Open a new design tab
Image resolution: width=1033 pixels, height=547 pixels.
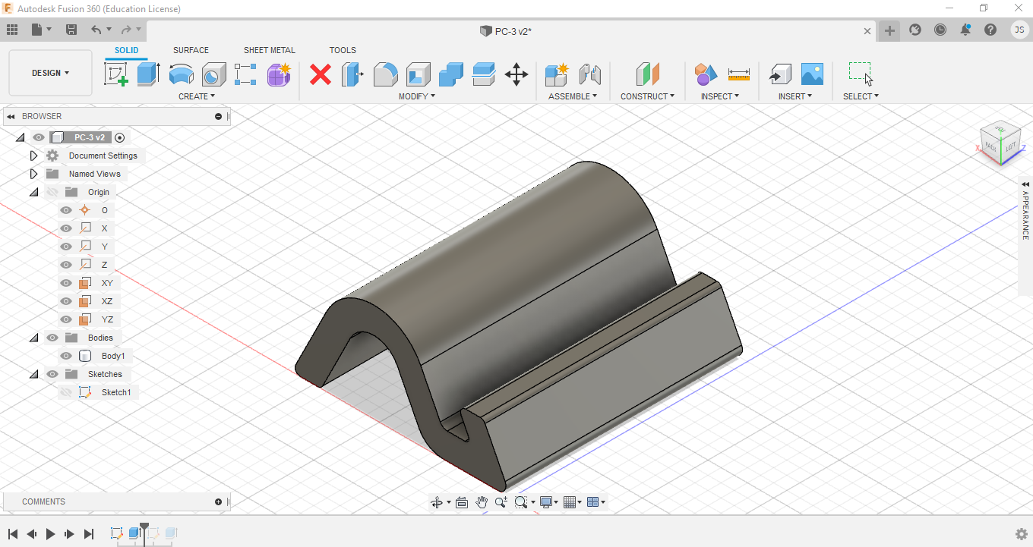[x=889, y=30]
